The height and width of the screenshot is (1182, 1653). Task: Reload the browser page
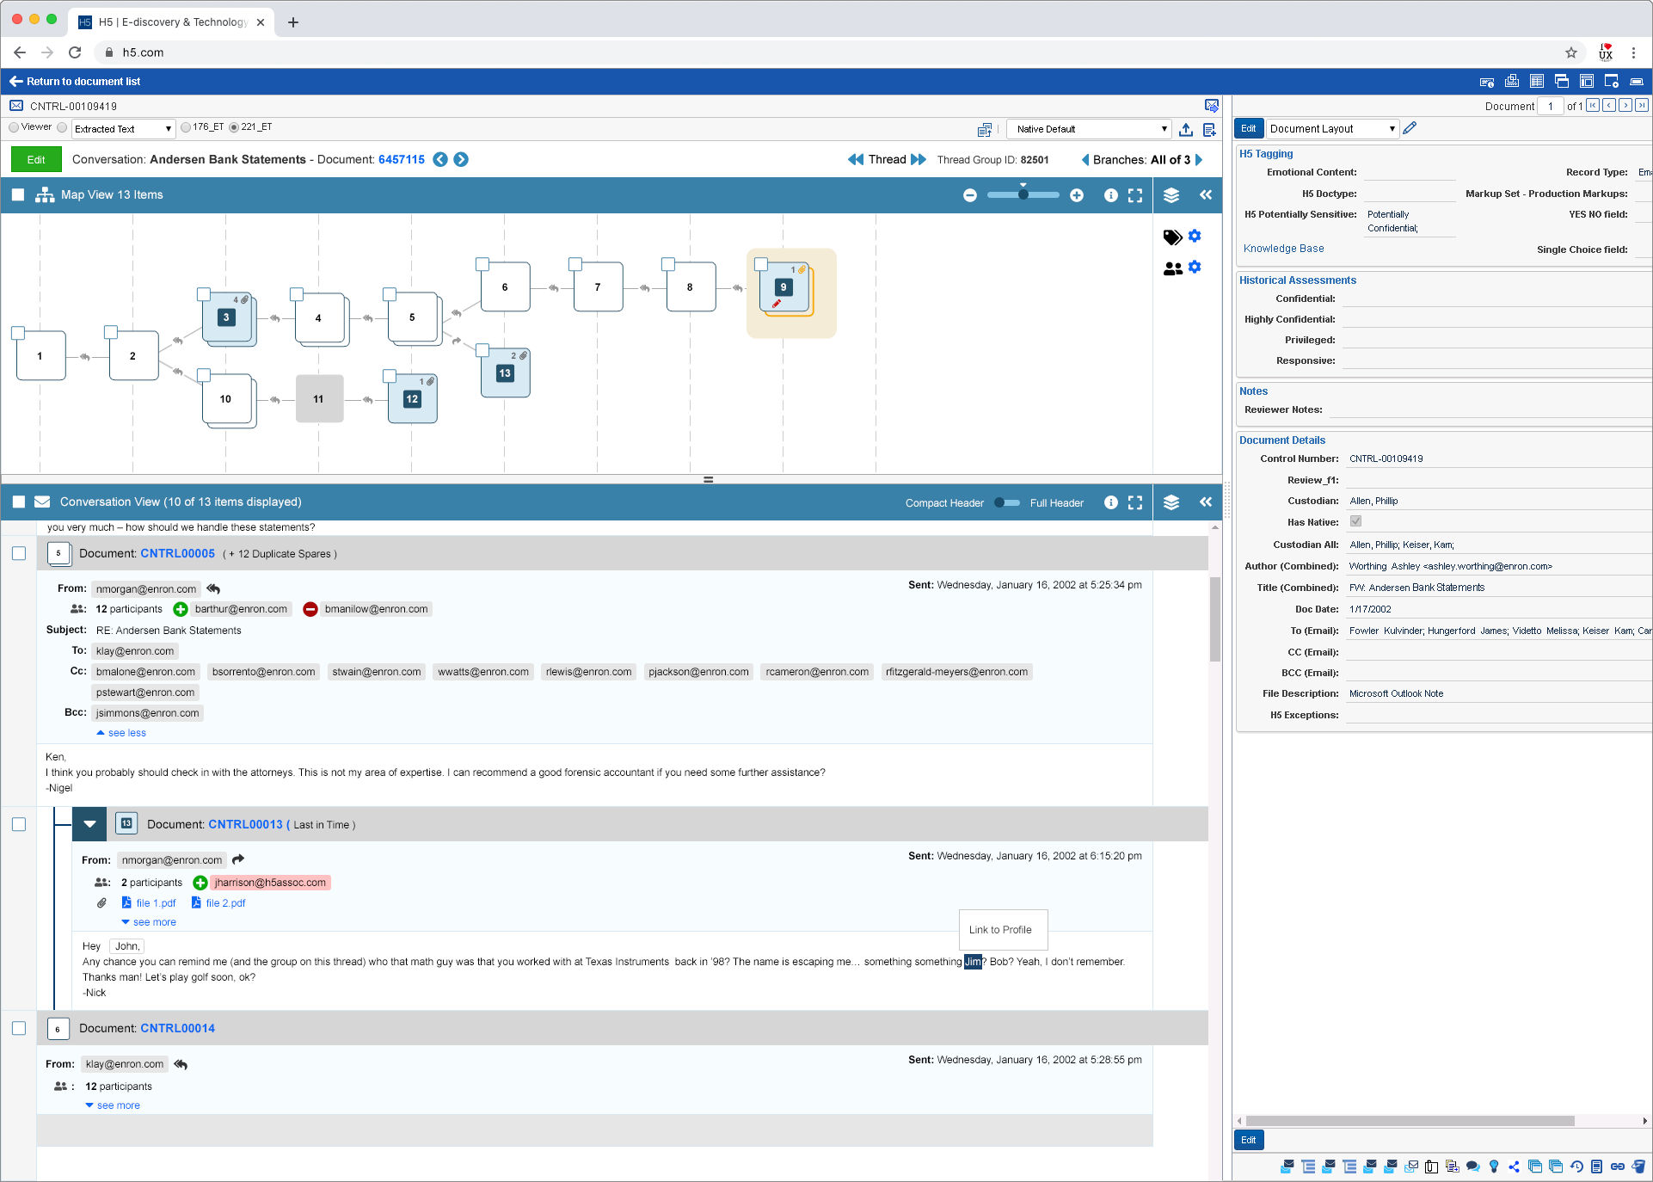[75, 52]
